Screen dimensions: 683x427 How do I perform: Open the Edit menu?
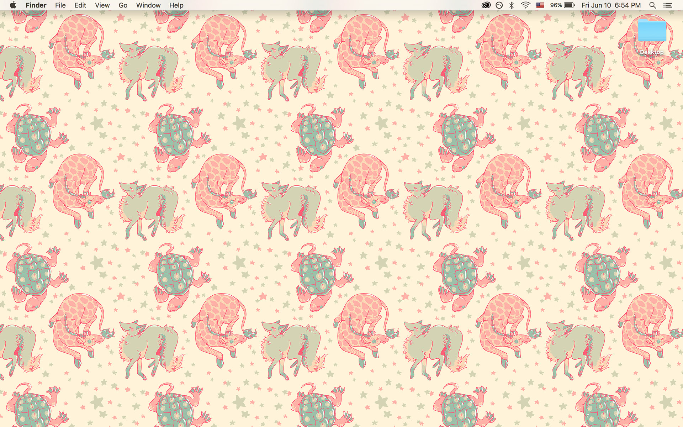(80, 5)
